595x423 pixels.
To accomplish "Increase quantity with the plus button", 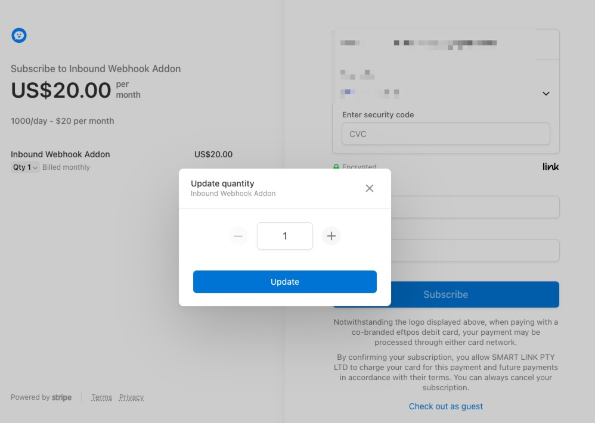I will click(331, 236).
